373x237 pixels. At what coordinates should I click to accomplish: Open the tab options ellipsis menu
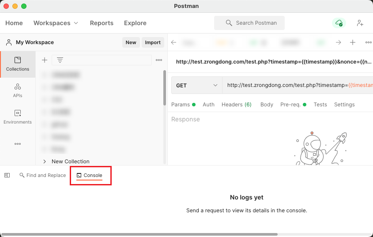369,42
